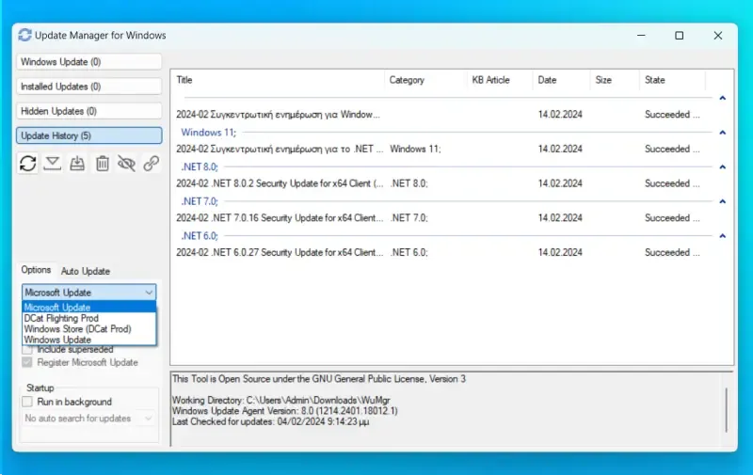
Task: Collapse the Windows 11; group
Action: pos(722,133)
